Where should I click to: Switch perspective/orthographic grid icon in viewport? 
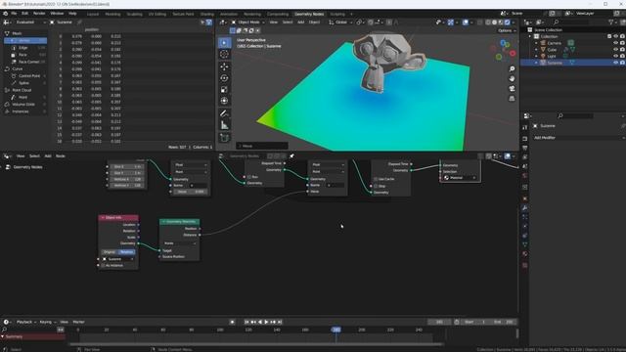(512, 98)
